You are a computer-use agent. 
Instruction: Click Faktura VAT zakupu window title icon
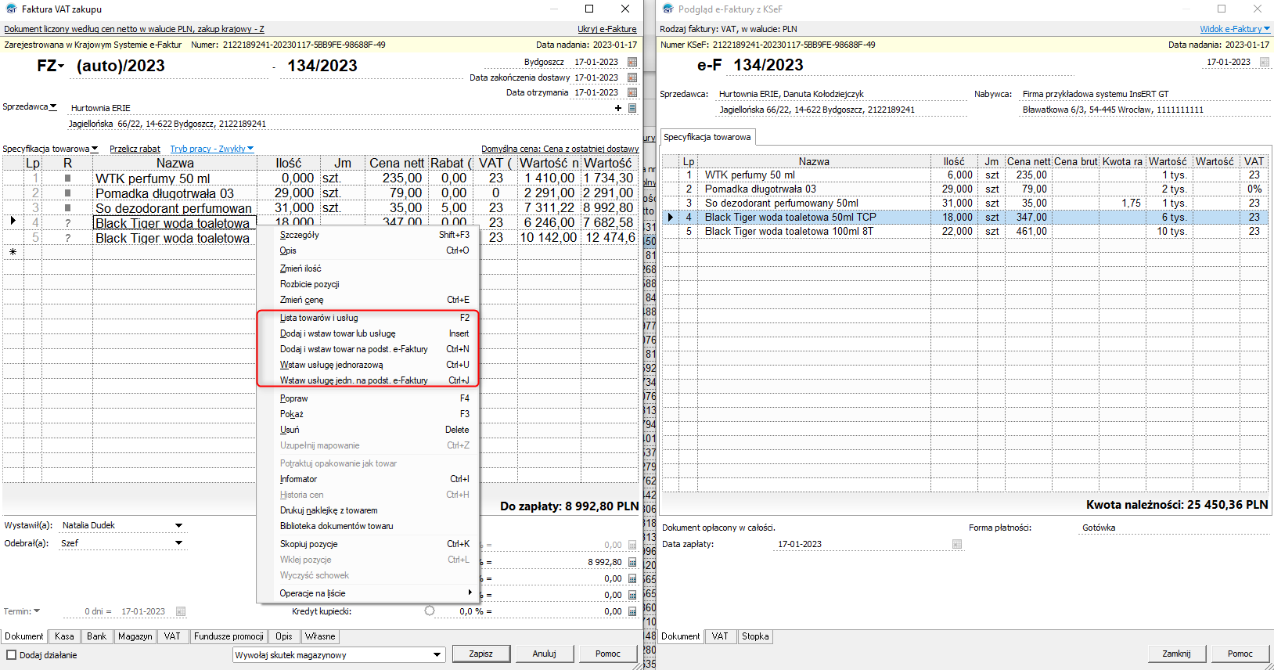pyautogui.click(x=10, y=9)
